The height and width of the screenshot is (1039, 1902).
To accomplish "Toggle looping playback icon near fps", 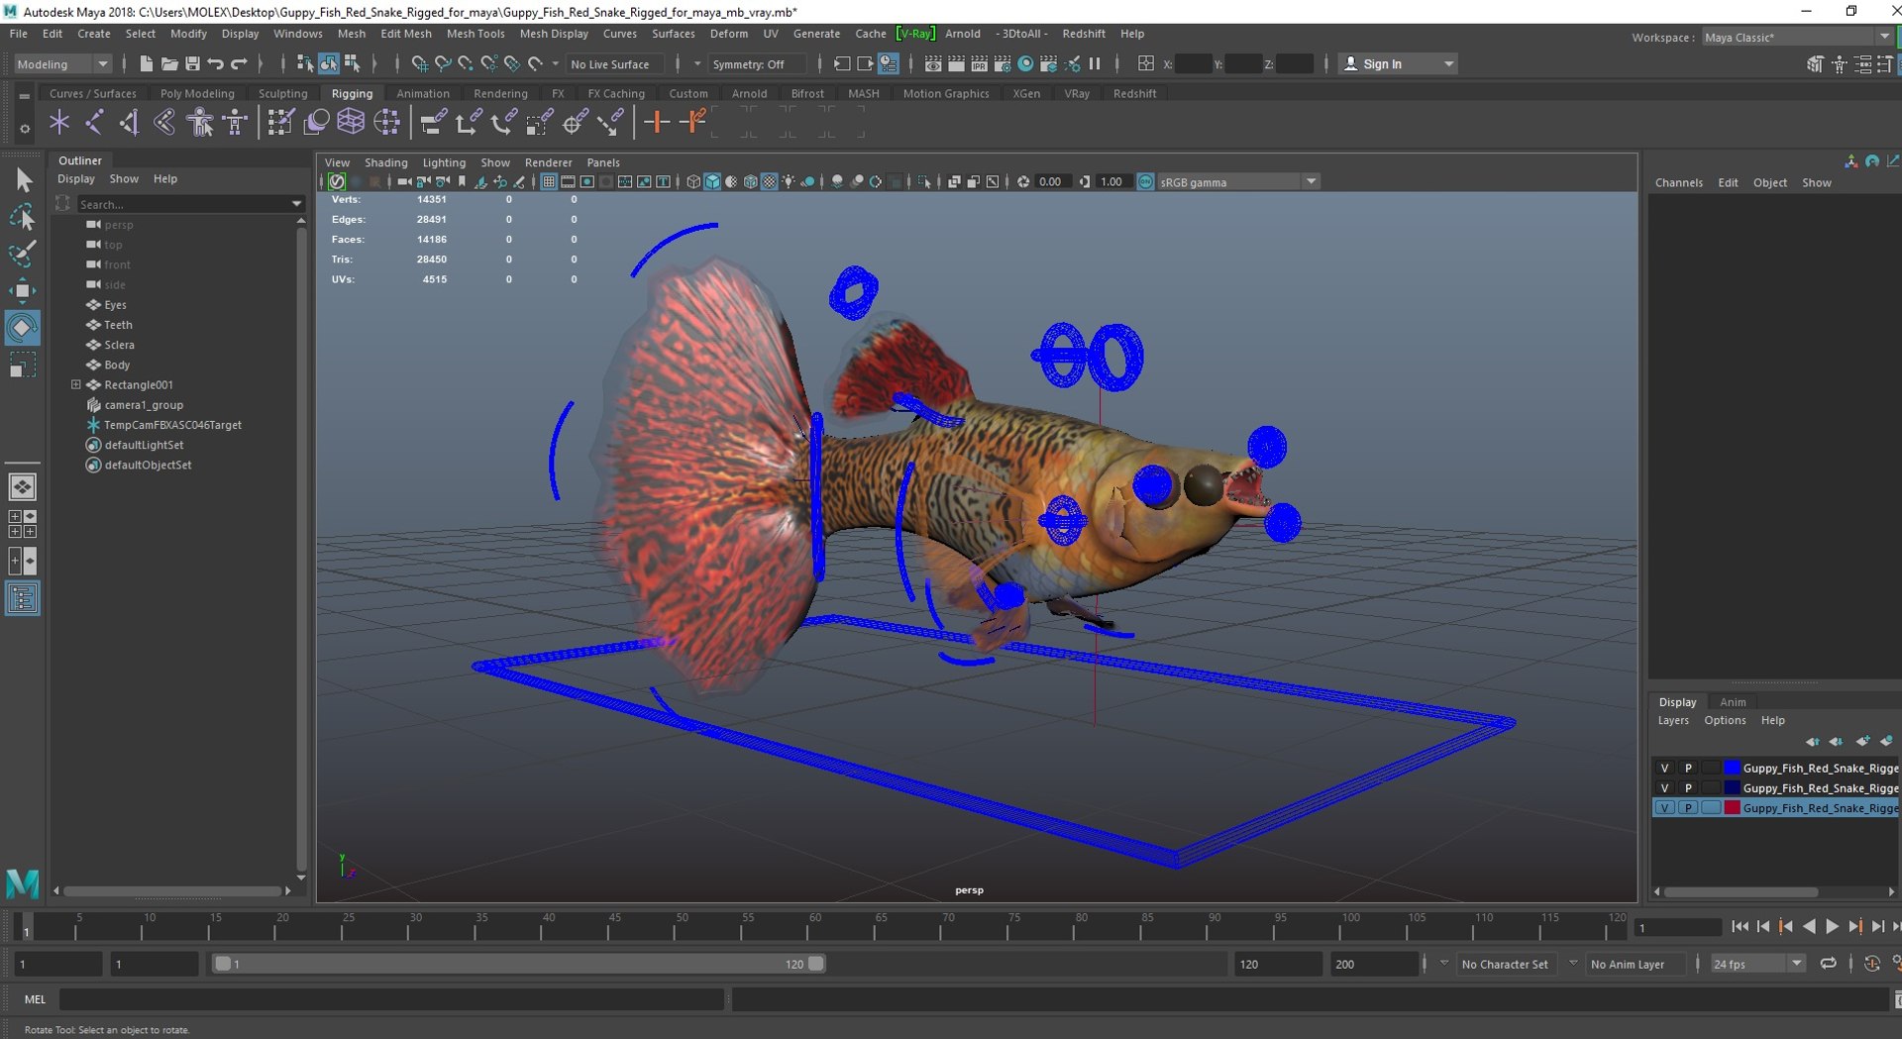I will [1828, 964].
